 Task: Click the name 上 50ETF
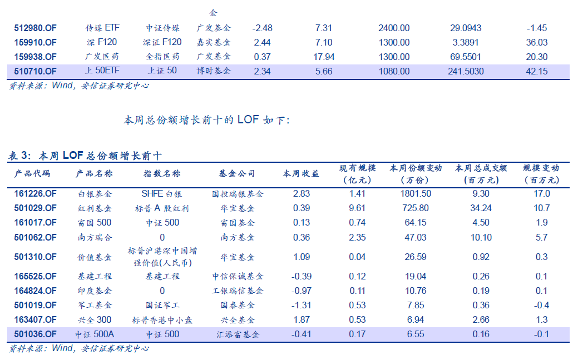[x=102, y=71]
